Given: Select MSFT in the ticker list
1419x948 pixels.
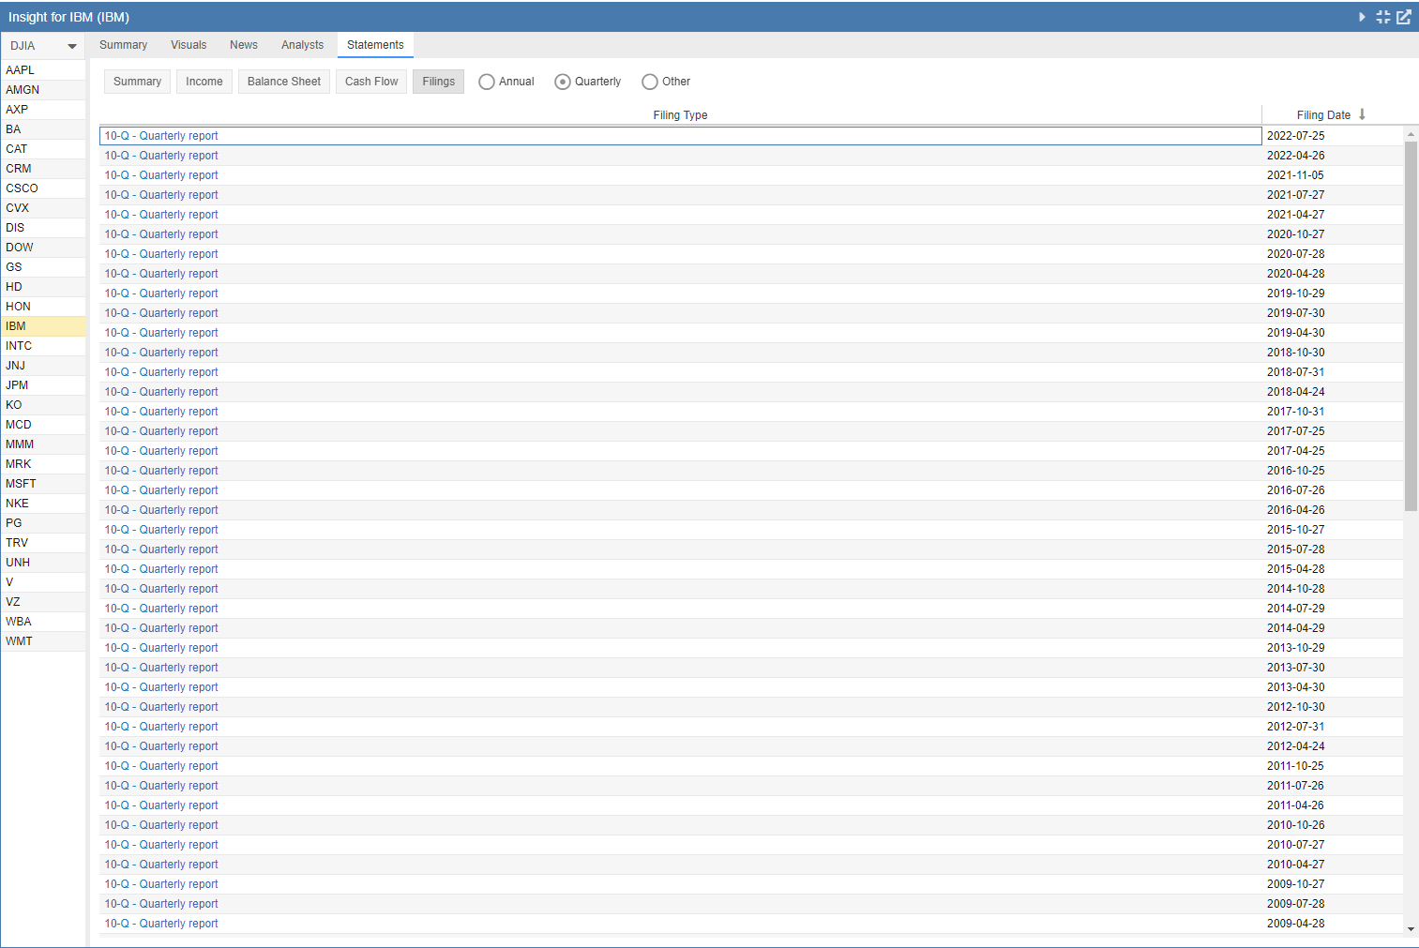Looking at the screenshot, I should (x=43, y=484).
